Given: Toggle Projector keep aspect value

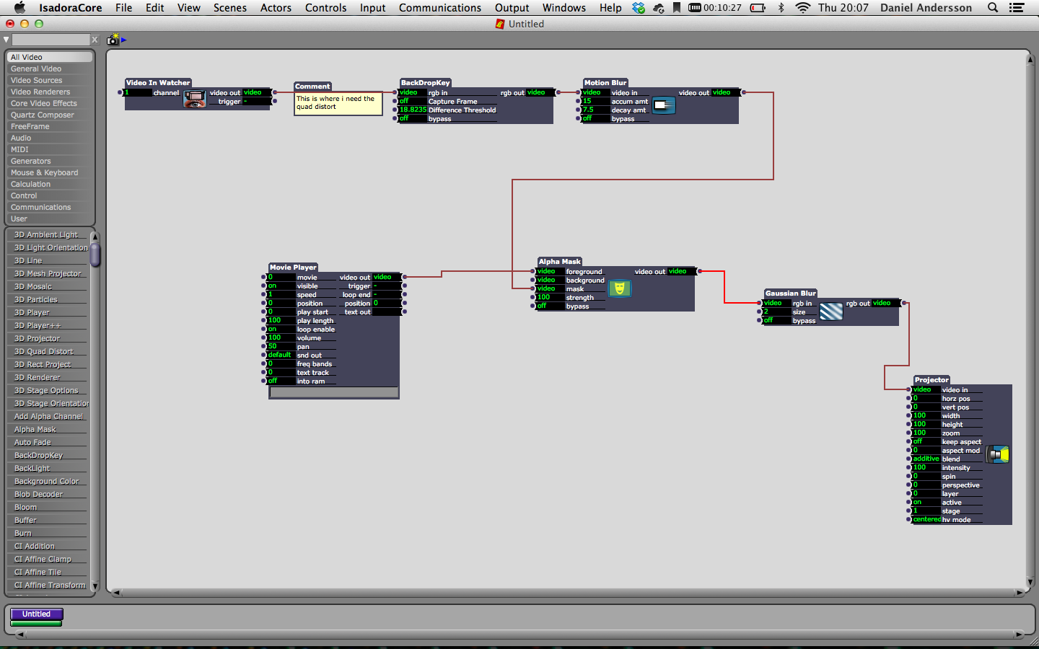Looking at the screenshot, I should pos(926,442).
